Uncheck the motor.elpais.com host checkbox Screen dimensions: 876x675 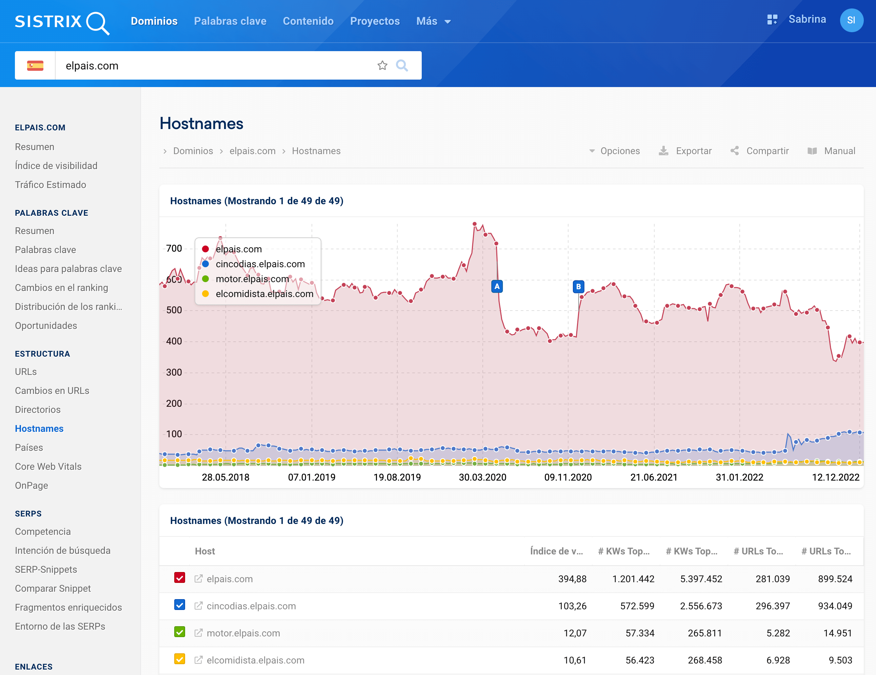[x=180, y=632]
